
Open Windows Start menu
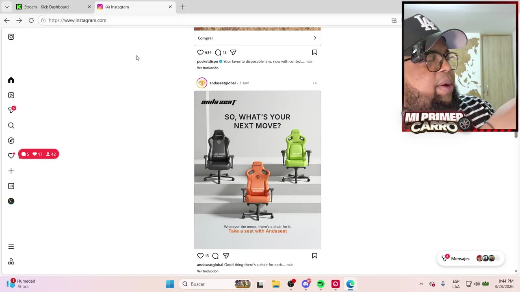(170, 284)
